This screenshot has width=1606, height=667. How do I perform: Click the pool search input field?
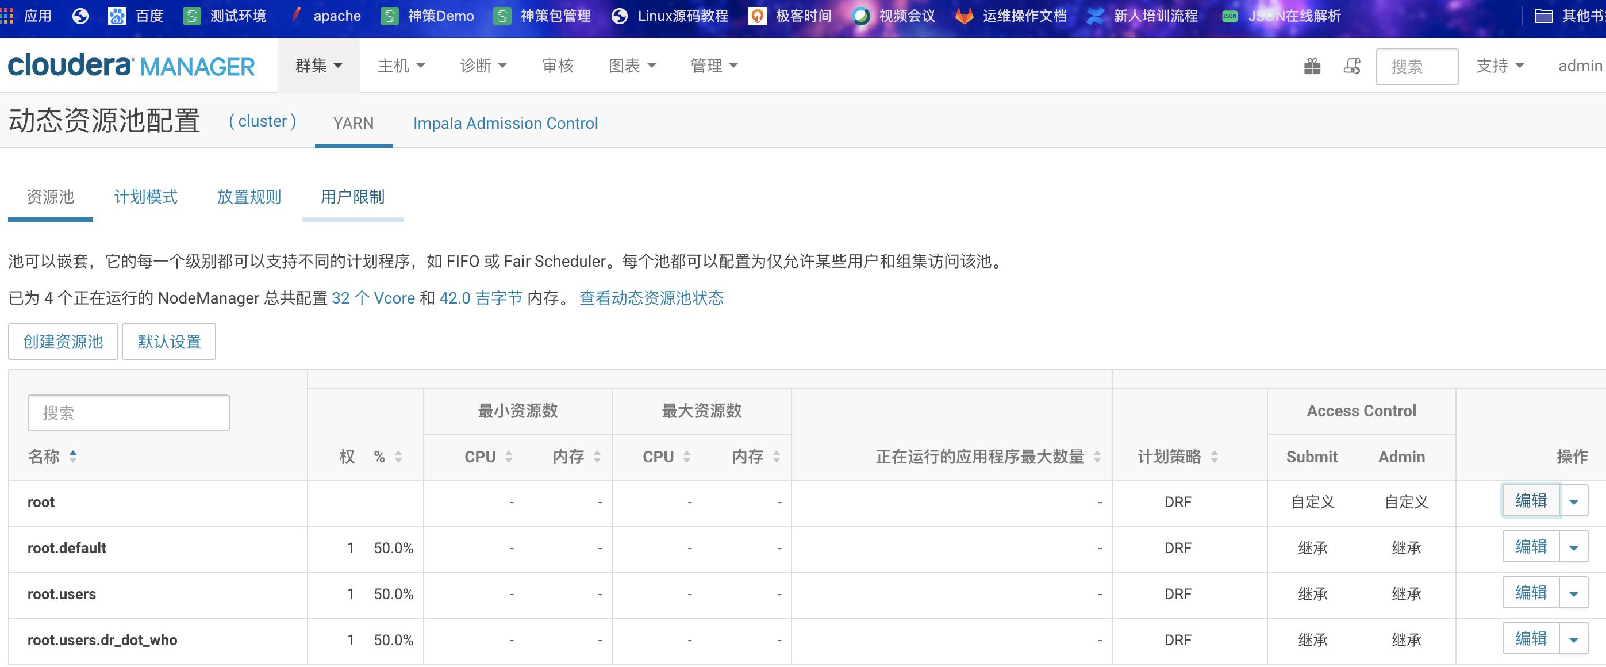(128, 412)
